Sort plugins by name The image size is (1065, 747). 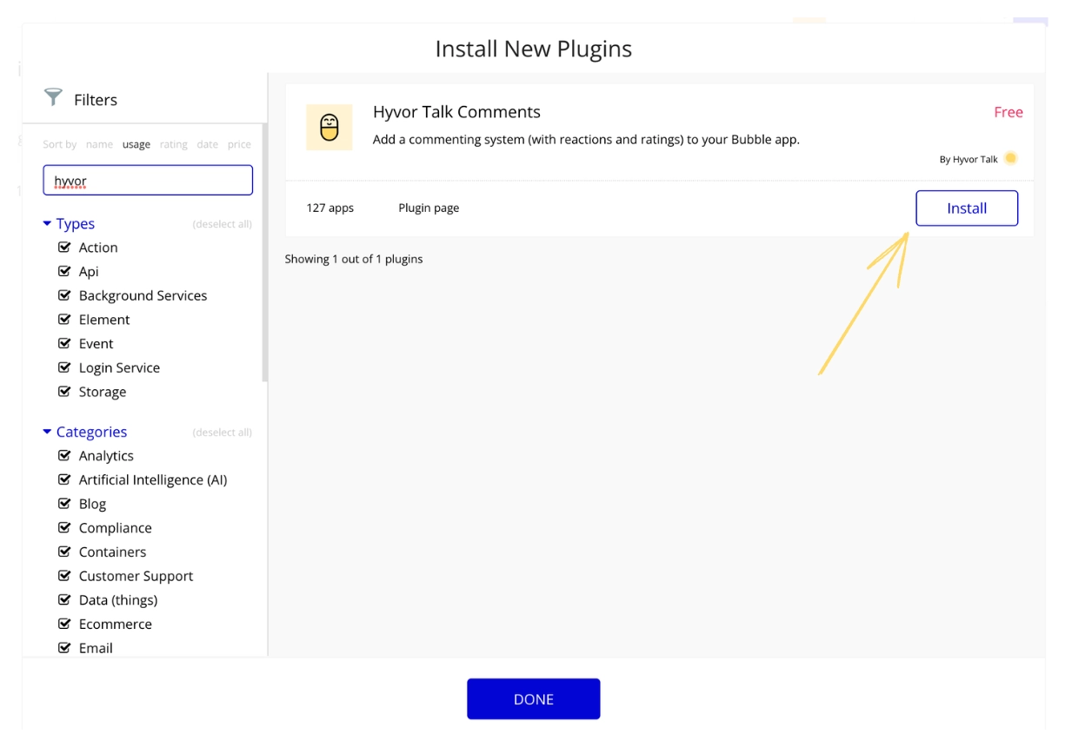coord(99,145)
